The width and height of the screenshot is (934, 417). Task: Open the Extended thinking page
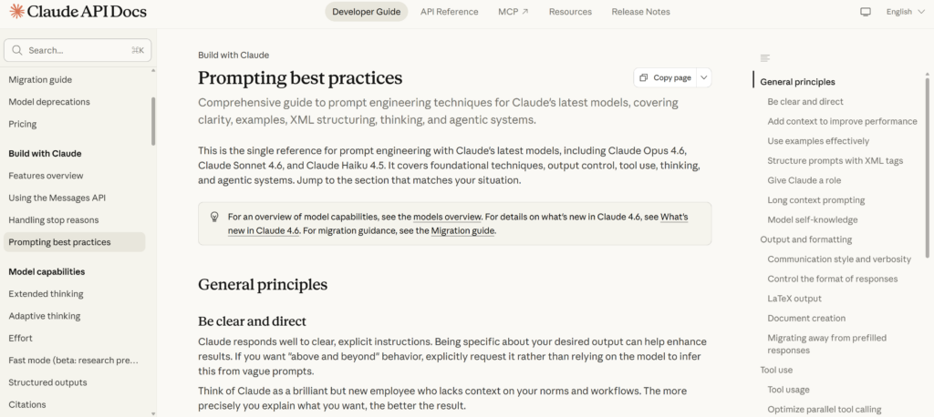coord(46,294)
